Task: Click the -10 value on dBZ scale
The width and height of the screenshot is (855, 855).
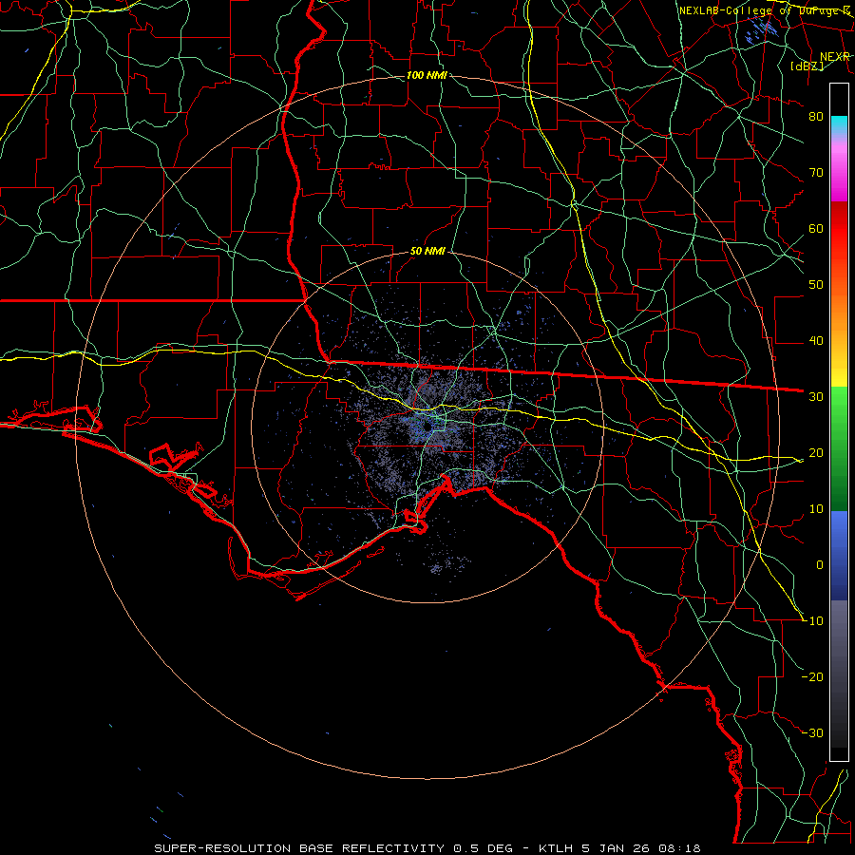Action: tap(813, 621)
